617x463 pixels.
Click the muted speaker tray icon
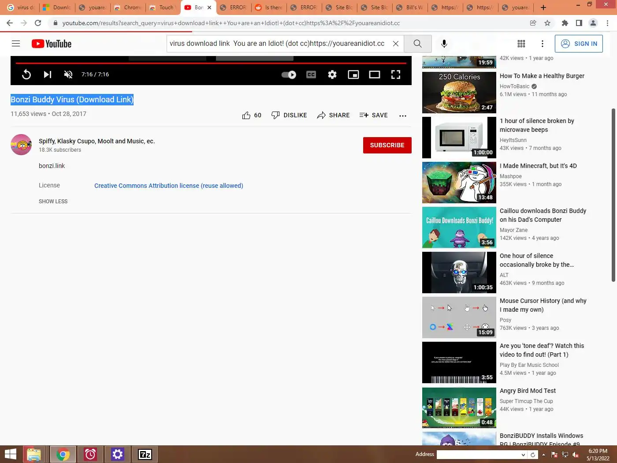576,455
